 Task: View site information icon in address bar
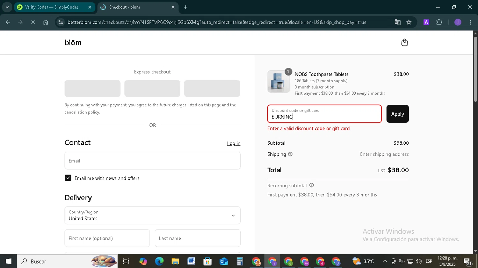pos(61,22)
